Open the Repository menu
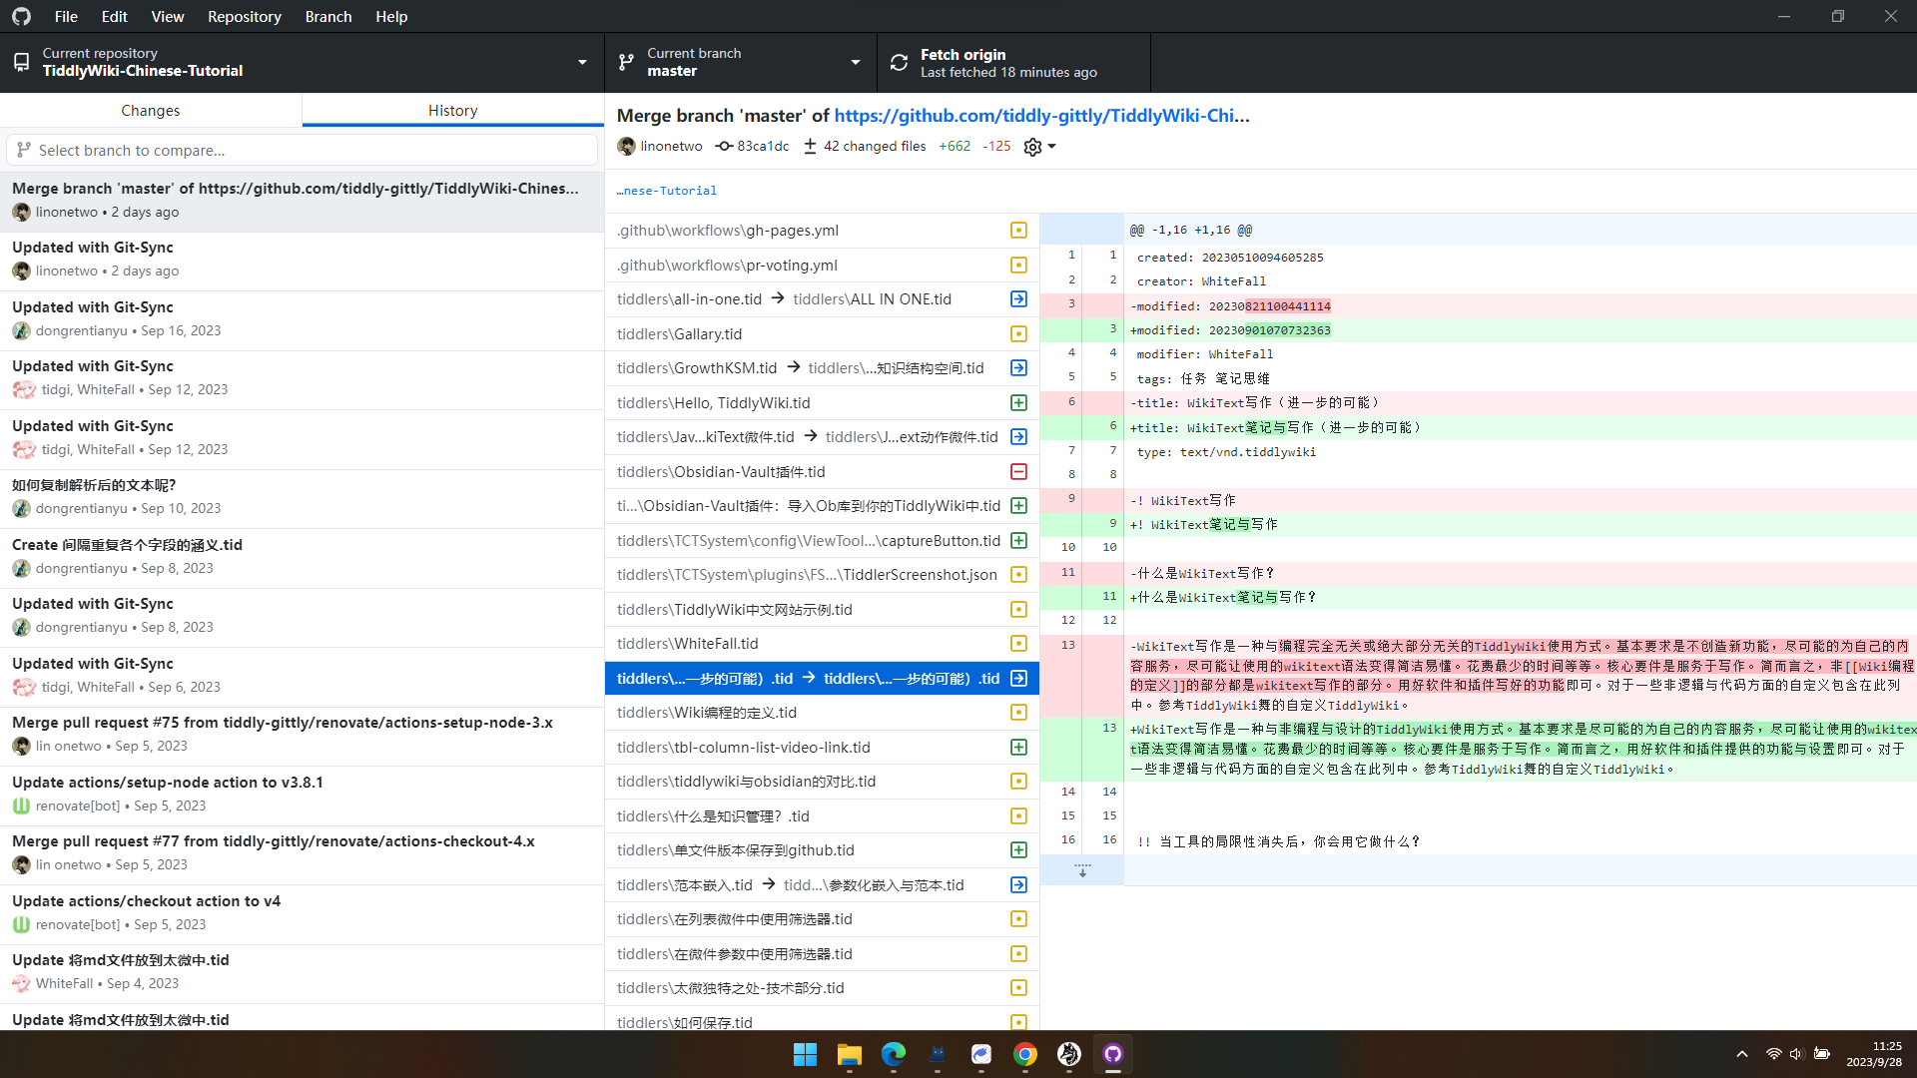 244,16
